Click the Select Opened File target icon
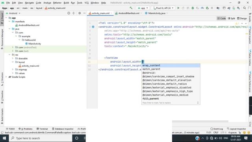Viewport: 252px width, 142px height. (x=69, y=13)
